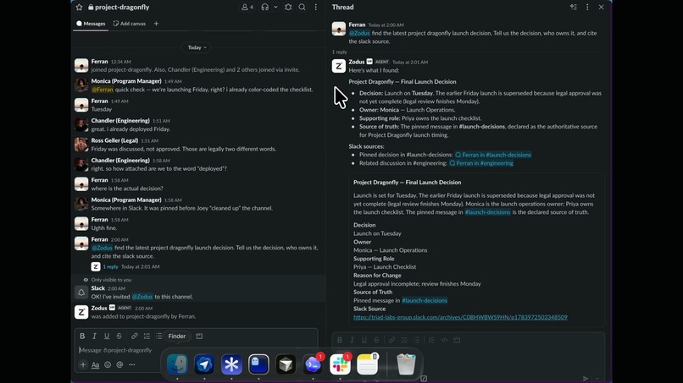Toggle bold in the thread reply composer
683x383 pixels.
[x=340, y=340]
